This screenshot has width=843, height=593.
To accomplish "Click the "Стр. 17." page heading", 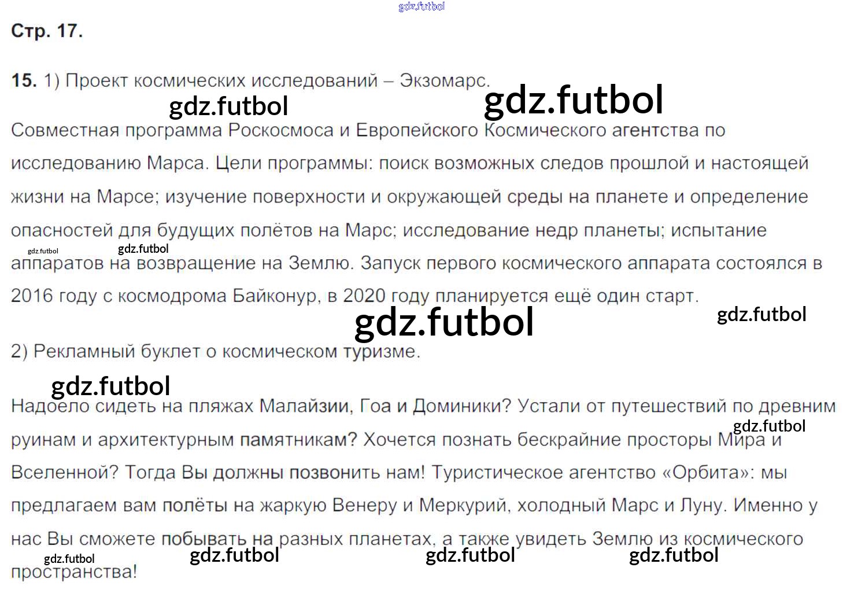I will tap(47, 31).
